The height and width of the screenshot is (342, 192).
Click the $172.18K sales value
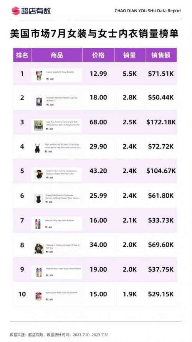161,122
